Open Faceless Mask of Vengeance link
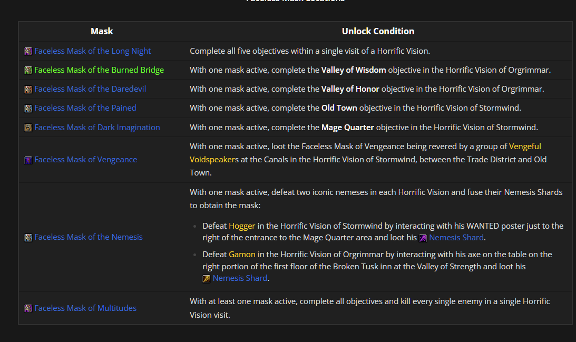The height and width of the screenshot is (342, 576). coord(85,160)
